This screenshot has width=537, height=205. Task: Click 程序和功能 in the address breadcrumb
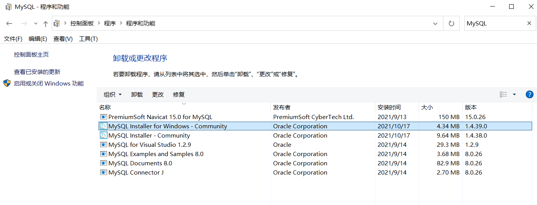[140, 24]
